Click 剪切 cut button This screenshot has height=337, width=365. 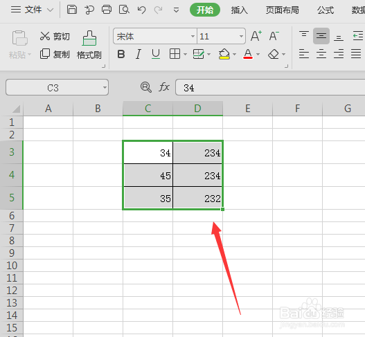[55, 36]
